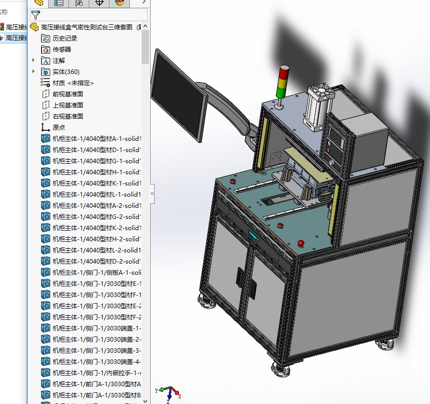Click the feature tree filter funnel icon
Image resolution: width=430 pixels, height=404 pixels.
35,15
